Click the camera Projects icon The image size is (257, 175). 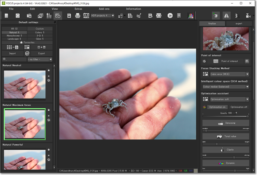[86, 16]
